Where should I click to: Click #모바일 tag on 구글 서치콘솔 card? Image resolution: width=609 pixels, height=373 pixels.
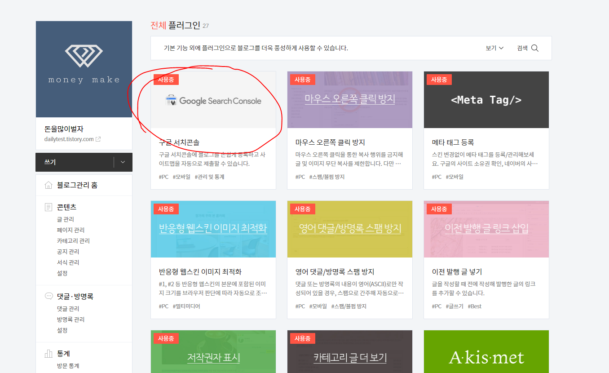click(x=181, y=177)
